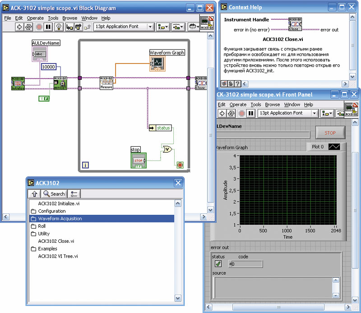Toggle the stop Boolean terminal on diagram
The height and width of the screenshot is (313, 361).
139,161
